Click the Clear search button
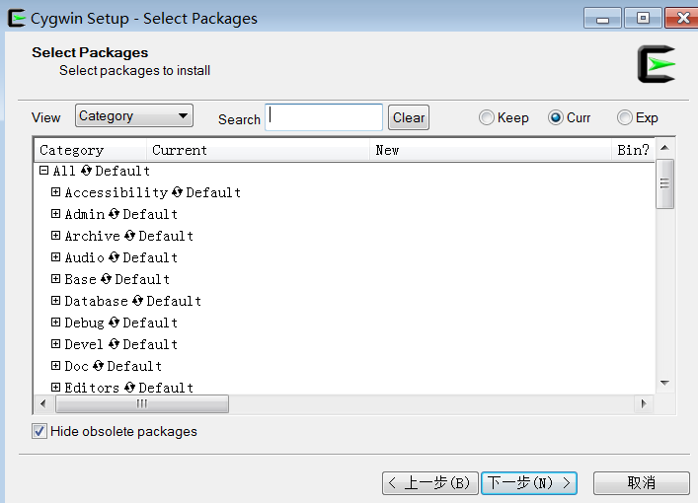 click(x=409, y=117)
